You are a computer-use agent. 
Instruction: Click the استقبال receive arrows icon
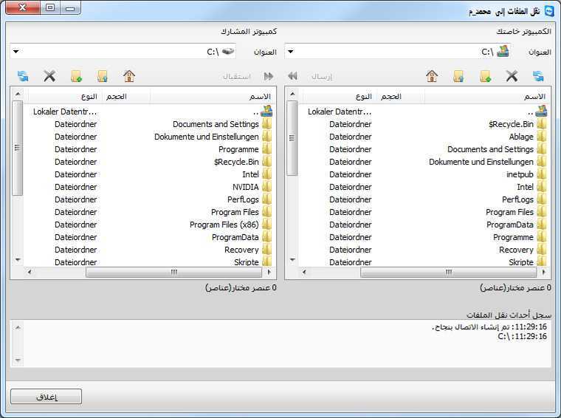click(x=269, y=76)
